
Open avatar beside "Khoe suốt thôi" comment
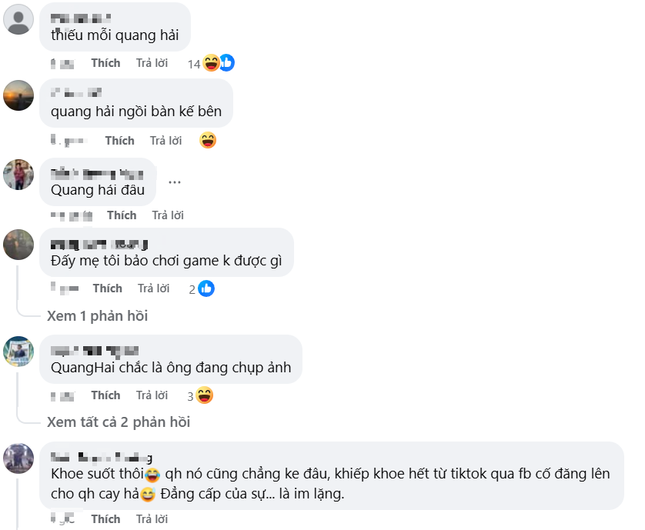(18, 458)
